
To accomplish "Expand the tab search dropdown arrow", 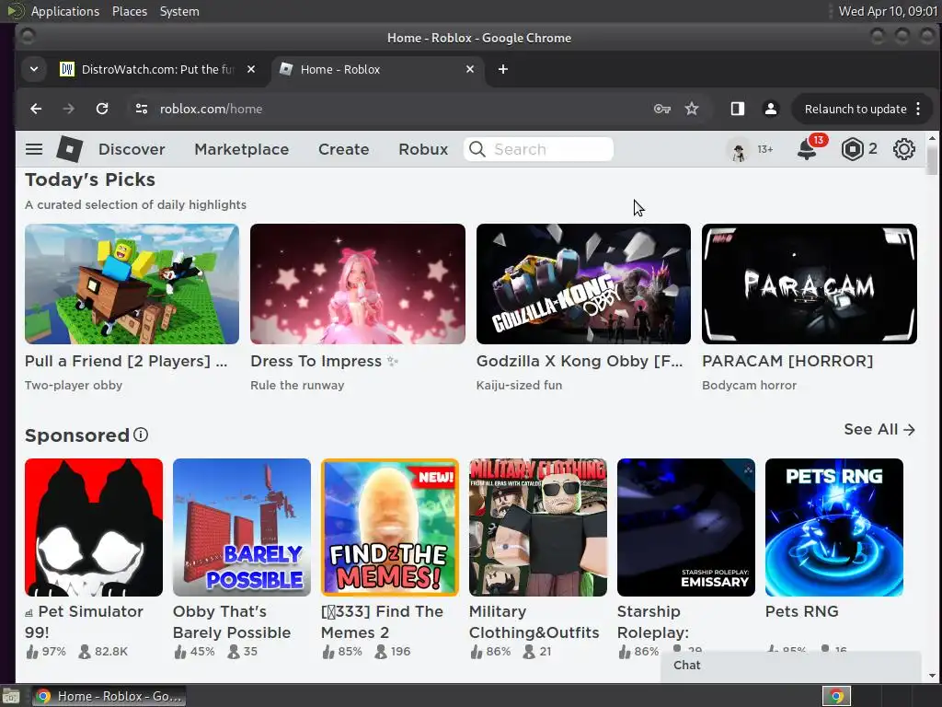I will click(x=34, y=69).
